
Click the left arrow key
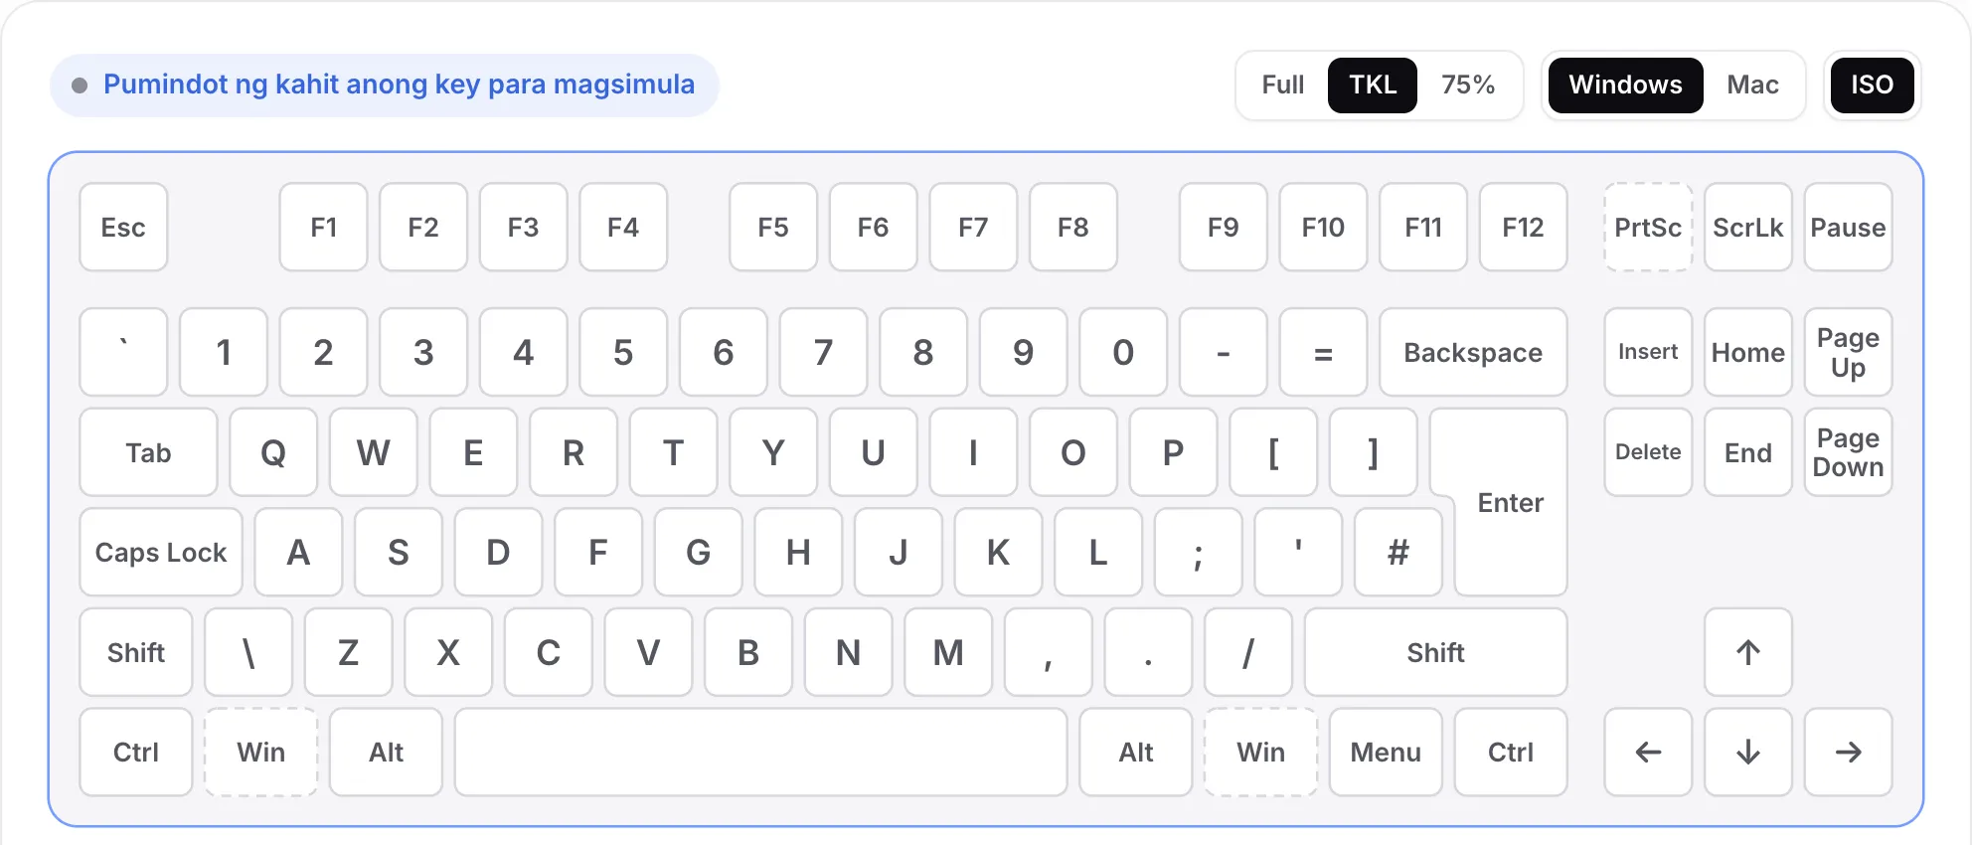(1648, 752)
